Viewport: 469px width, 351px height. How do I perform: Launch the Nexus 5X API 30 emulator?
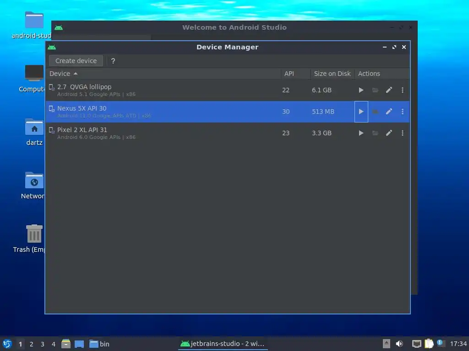coord(361,112)
